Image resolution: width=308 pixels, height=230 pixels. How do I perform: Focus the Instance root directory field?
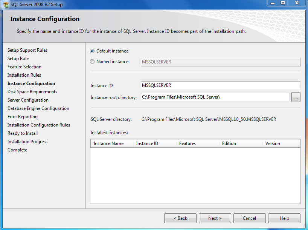click(215, 97)
